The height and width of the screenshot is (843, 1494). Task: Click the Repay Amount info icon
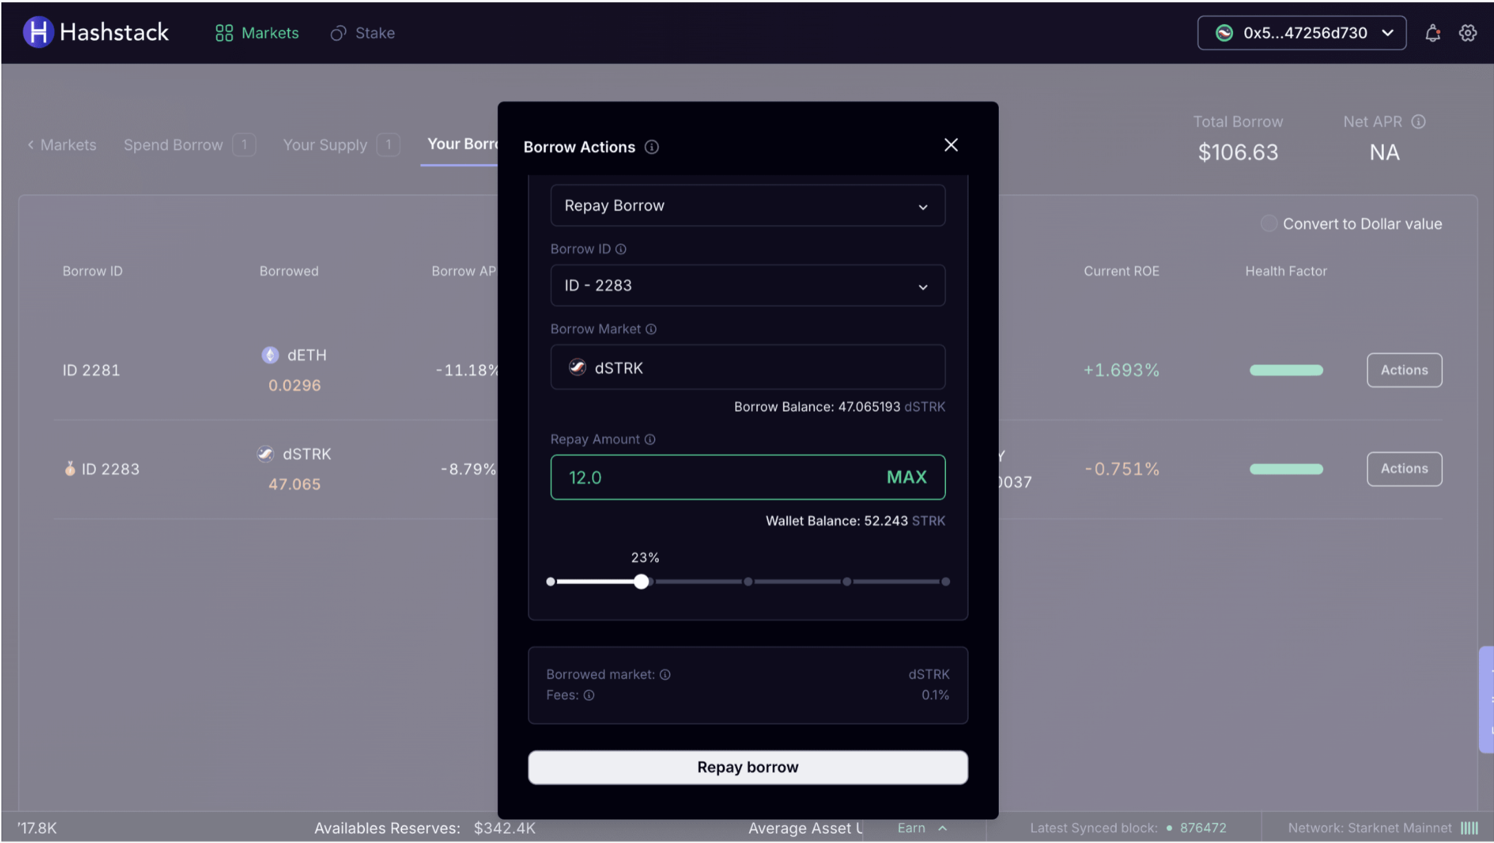click(650, 439)
